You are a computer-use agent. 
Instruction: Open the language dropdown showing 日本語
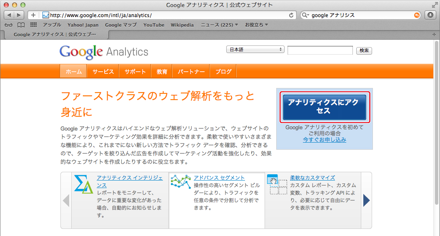255,50
